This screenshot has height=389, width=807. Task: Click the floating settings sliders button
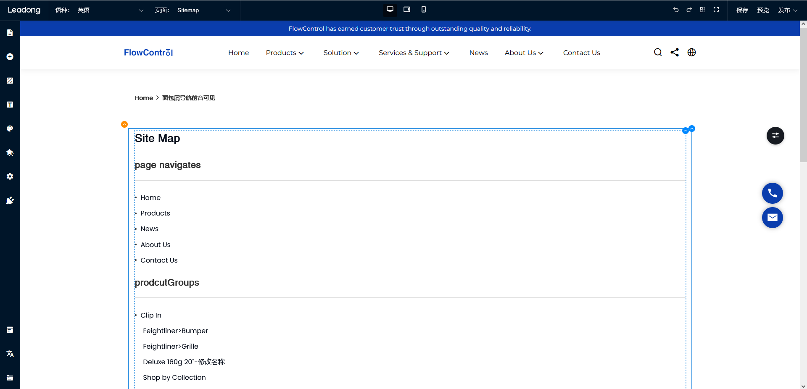[775, 136]
